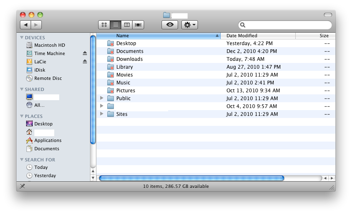Viewport: 352px width, 214px height.
Task: Click the "Aug 27, 2010 1:47 PM" date cell
Action: point(254,67)
